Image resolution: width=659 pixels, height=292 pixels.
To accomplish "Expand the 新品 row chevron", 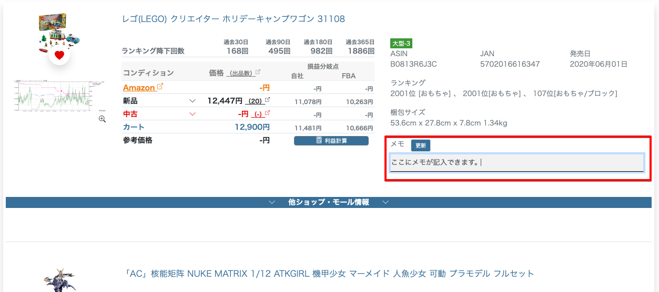I will [192, 101].
